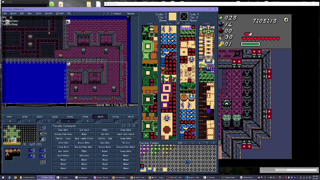Viewport: 320px width, 180px height.
Task: Open Quest Rules Search command
Action: (x=126, y=134)
